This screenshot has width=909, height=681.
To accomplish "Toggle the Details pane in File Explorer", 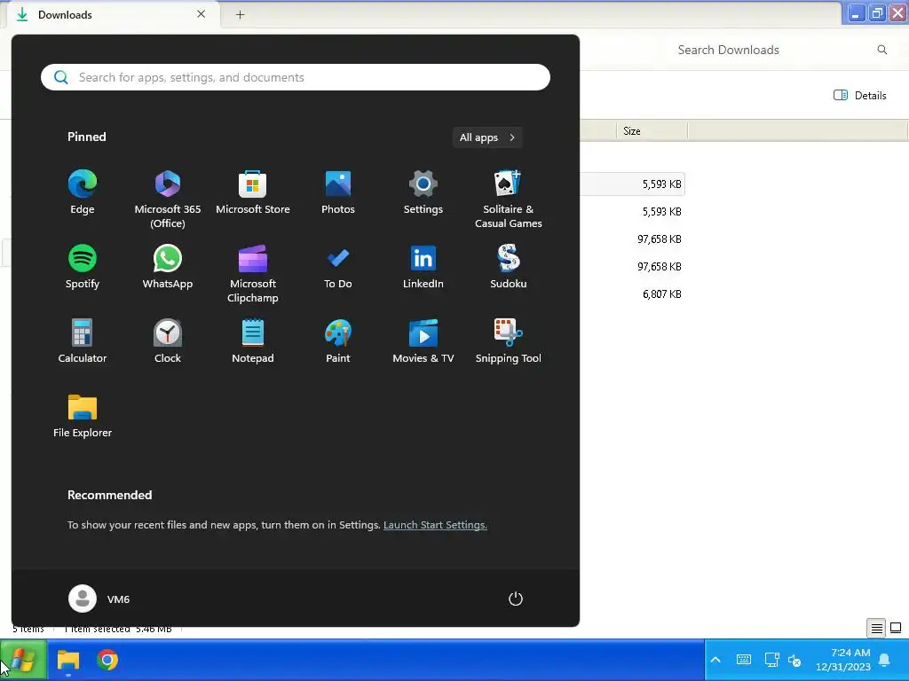I will 859,95.
